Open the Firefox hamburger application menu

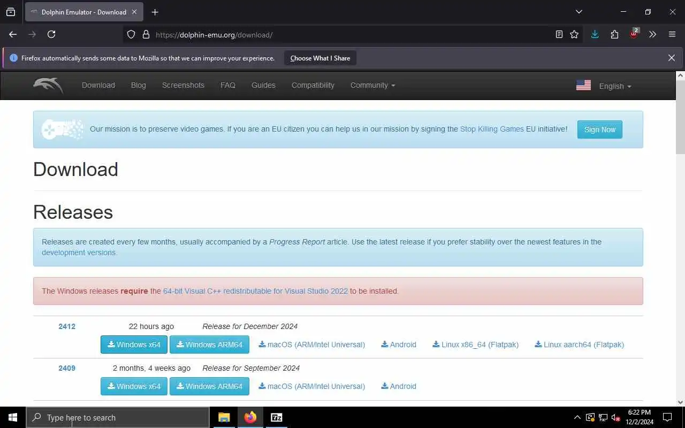pyautogui.click(x=672, y=34)
